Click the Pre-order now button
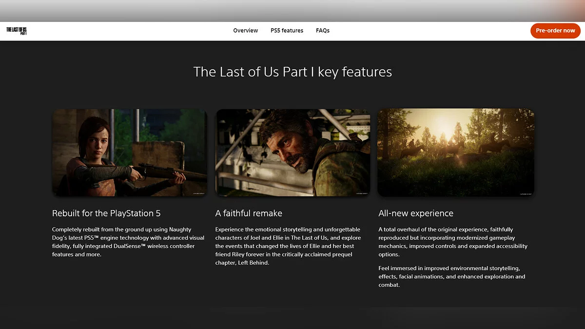Viewport: 585px width, 329px height. (x=555, y=30)
